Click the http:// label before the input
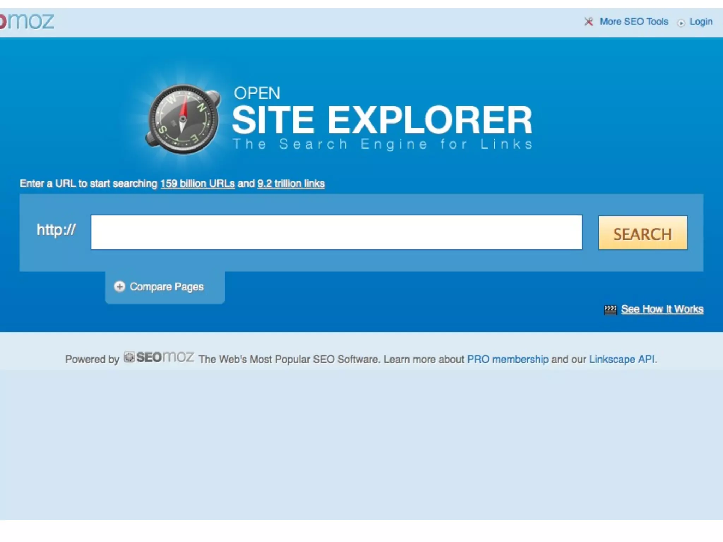723x542 pixels. click(x=56, y=230)
